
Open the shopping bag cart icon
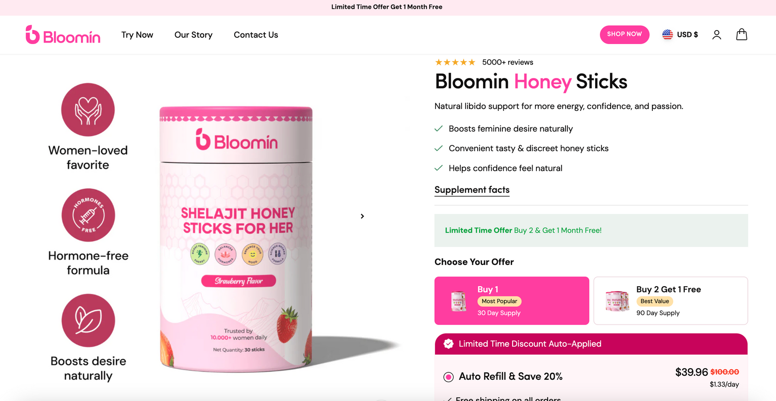[x=742, y=34]
